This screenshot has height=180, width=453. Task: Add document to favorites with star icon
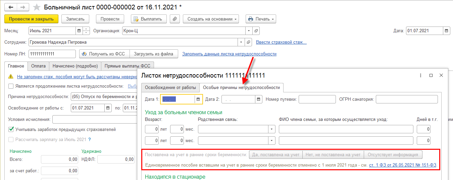tap(37, 7)
